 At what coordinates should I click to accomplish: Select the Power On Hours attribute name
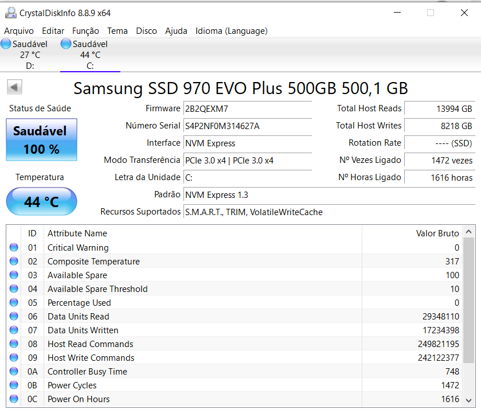coord(79,399)
